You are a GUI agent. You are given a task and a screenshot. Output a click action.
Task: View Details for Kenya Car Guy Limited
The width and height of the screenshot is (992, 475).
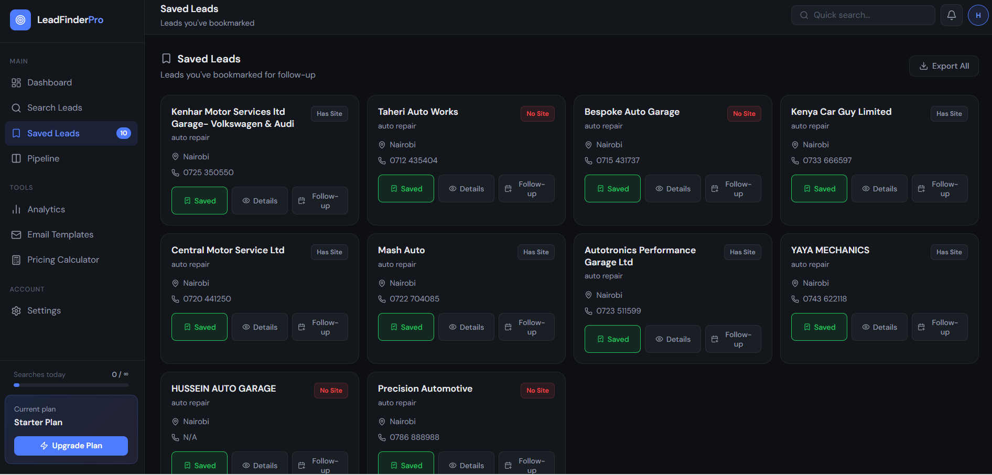(x=879, y=189)
